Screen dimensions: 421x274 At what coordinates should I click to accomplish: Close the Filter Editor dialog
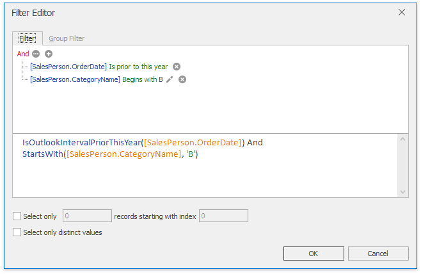[402, 12]
